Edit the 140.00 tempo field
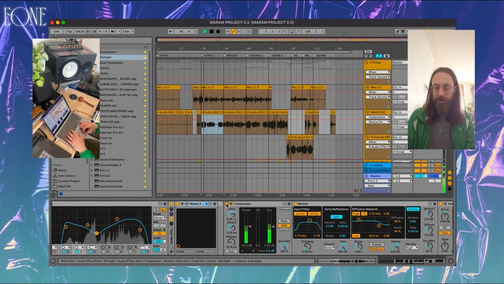504x284 pixels. [x=80, y=32]
